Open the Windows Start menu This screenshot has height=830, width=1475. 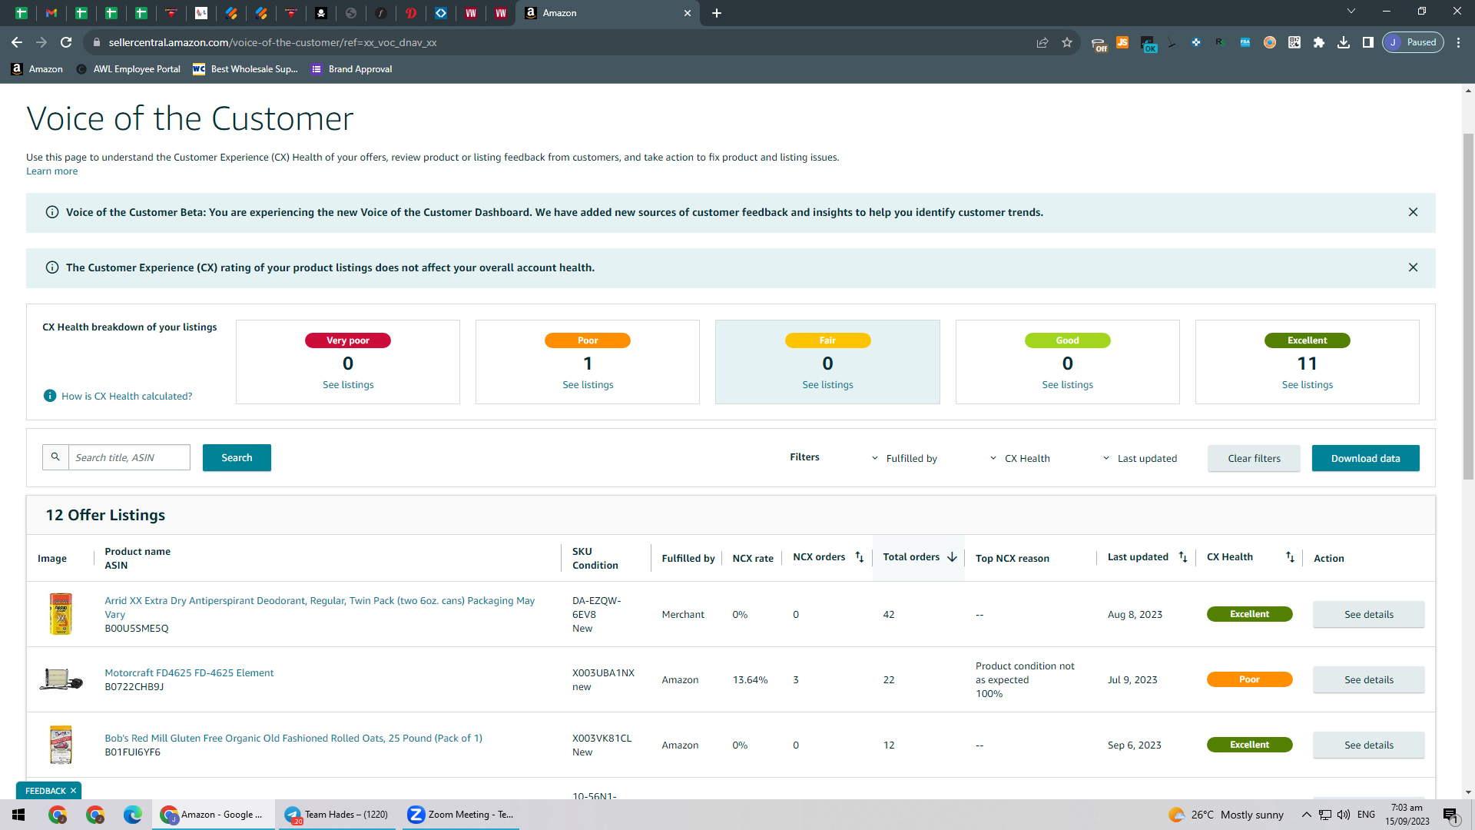pyautogui.click(x=18, y=815)
